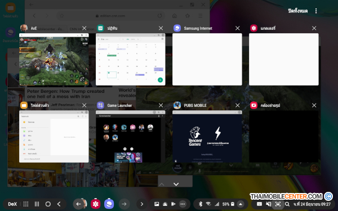Open the Samsung Internet recent thumbnail
The image size is (338, 211).
(x=207, y=59)
